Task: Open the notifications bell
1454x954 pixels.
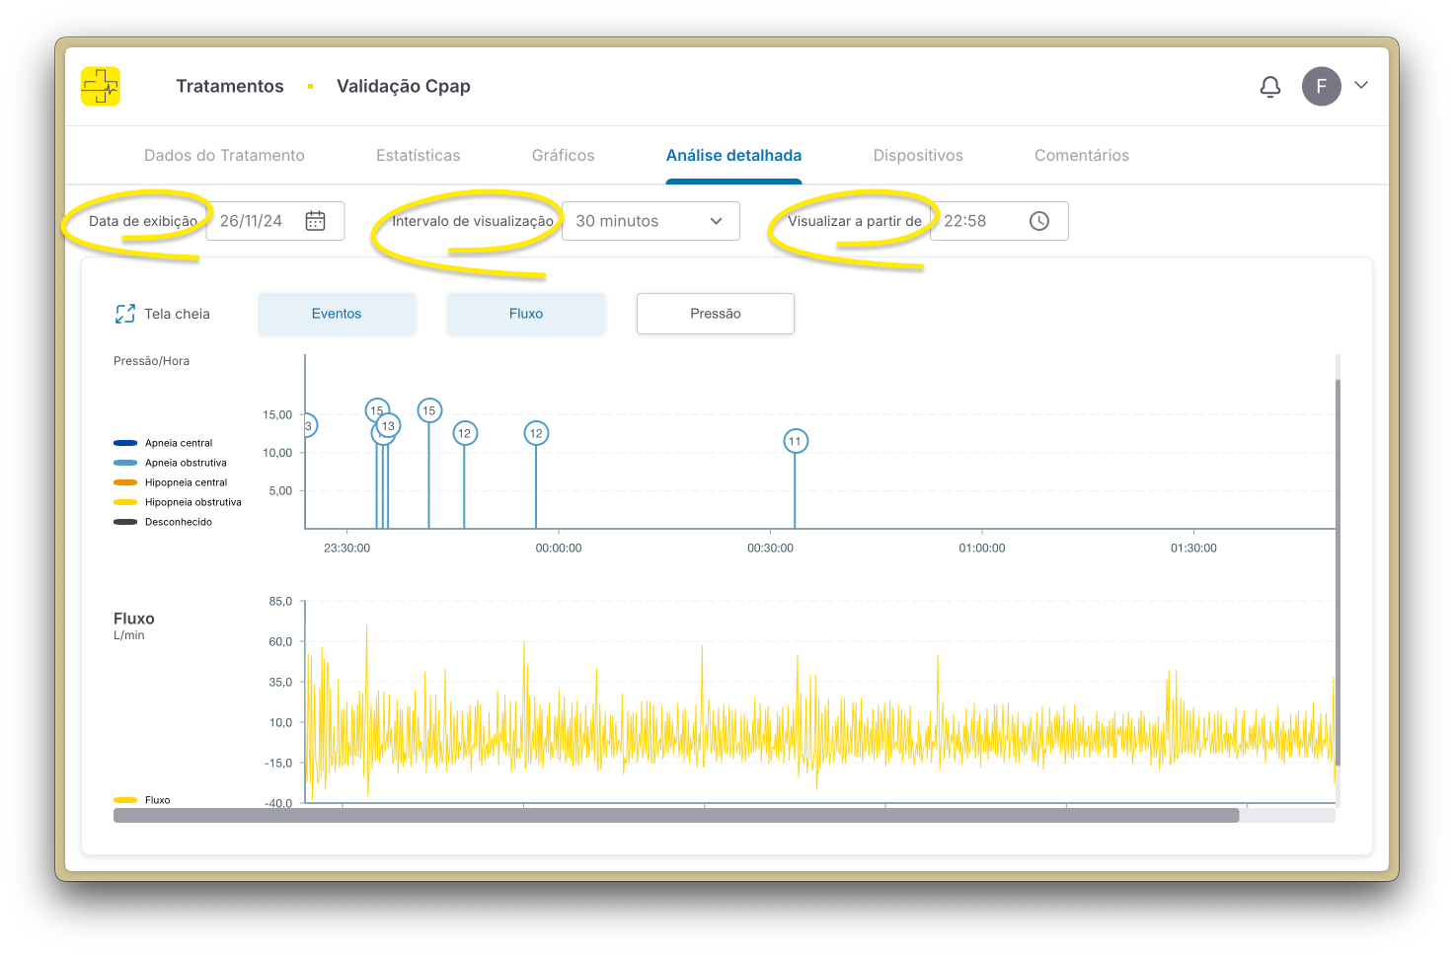Action: tap(1270, 87)
